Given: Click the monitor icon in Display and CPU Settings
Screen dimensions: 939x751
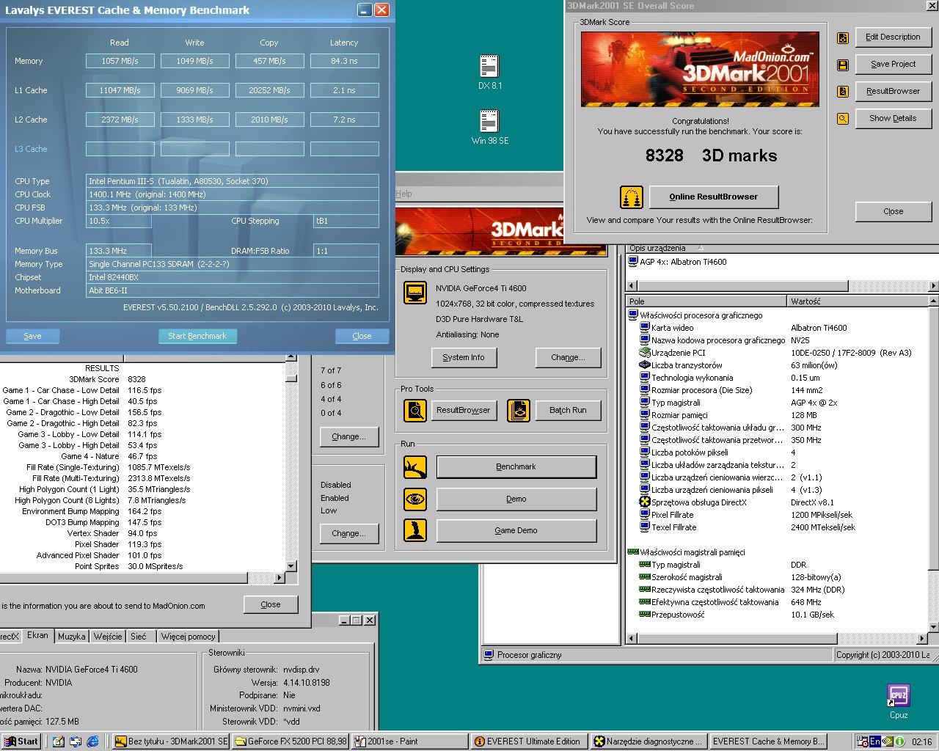Looking at the screenshot, I should [x=415, y=293].
